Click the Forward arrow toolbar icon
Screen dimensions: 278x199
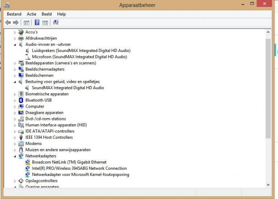coord(16,23)
